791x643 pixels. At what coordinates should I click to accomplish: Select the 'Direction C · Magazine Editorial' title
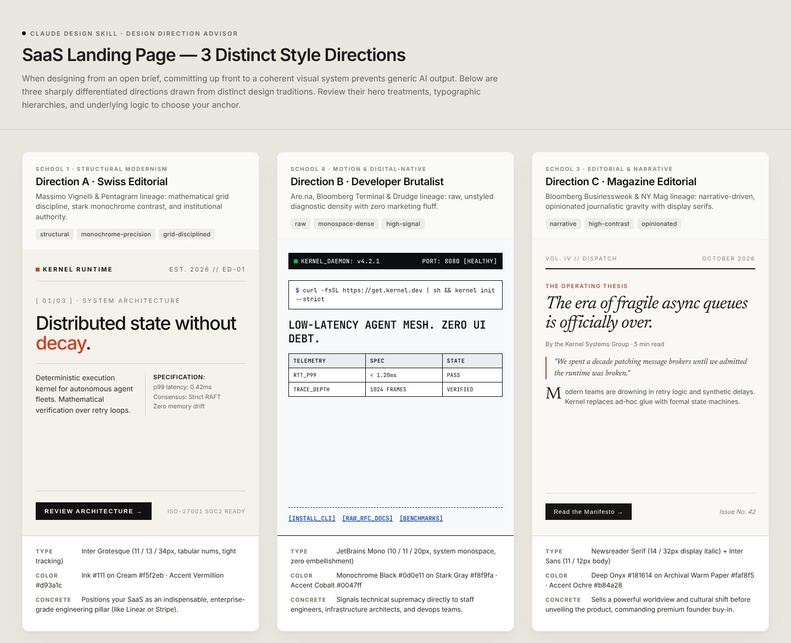coord(621,181)
